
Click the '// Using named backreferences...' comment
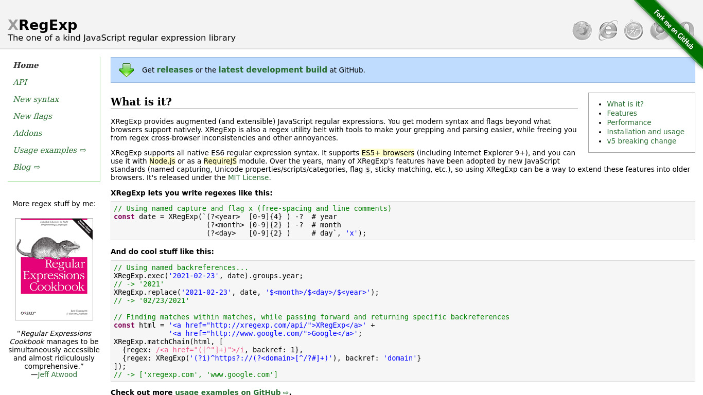click(181, 267)
